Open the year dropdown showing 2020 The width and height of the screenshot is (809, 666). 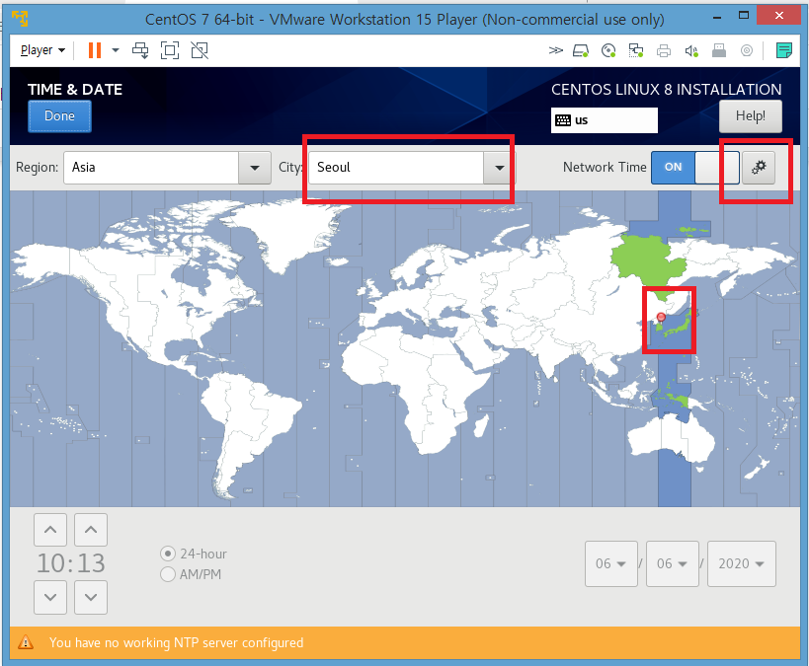point(742,564)
